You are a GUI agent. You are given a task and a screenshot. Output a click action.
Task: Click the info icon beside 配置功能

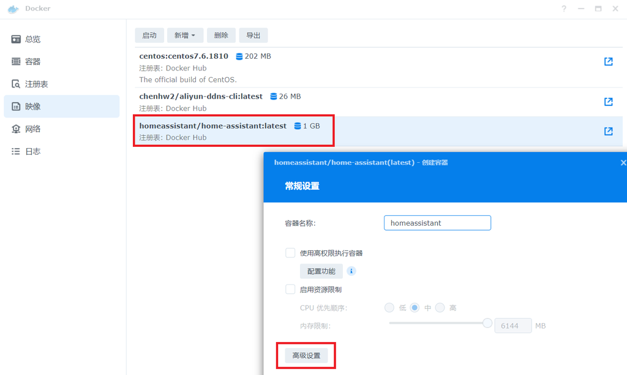(351, 270)
